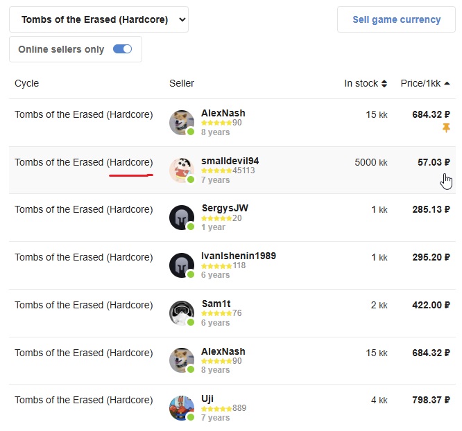Screen dimensions: 462x431
Task: Click smalldevil94's seller avatar
Action: pyautogui.click(x=181, y=170)
